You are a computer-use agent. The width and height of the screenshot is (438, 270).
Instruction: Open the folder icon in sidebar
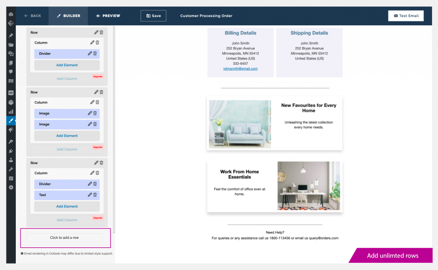click(11, 45)
